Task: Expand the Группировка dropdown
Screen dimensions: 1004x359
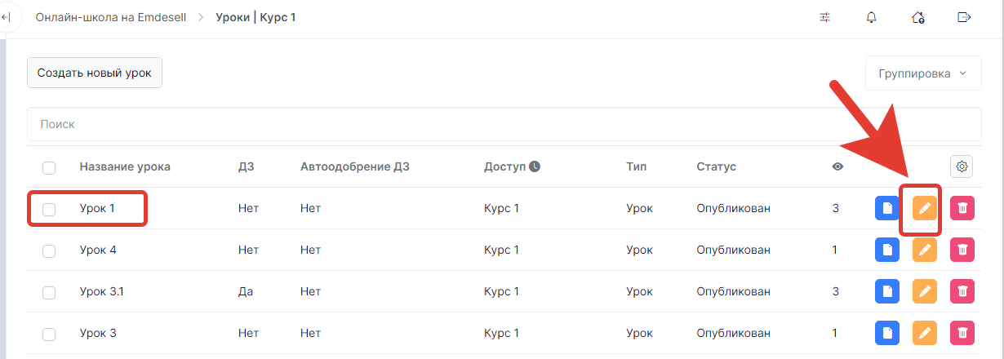Action: (x=922, y=73)
